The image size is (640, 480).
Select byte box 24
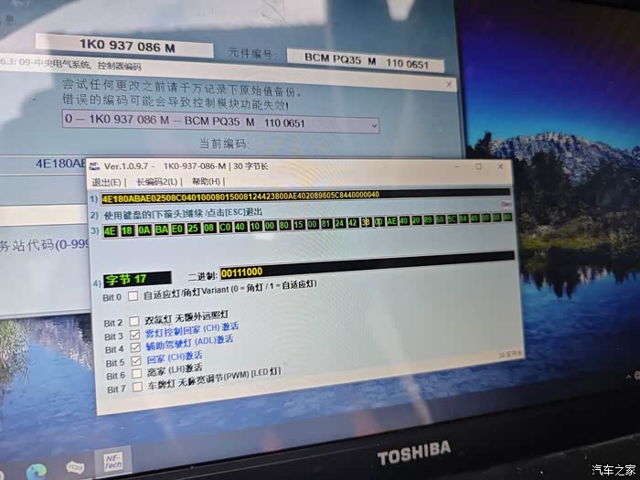click(x=339, y=223)
